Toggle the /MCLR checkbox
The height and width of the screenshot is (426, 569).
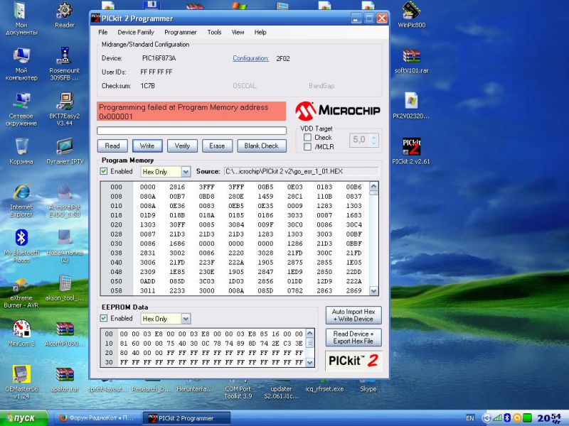307,147
